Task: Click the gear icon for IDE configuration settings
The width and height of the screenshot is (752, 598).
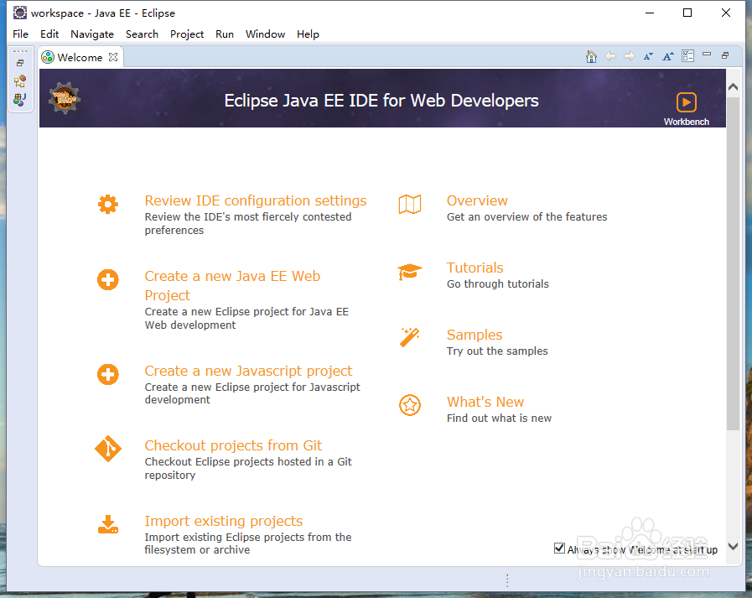Action: click(x=108, y=205)
